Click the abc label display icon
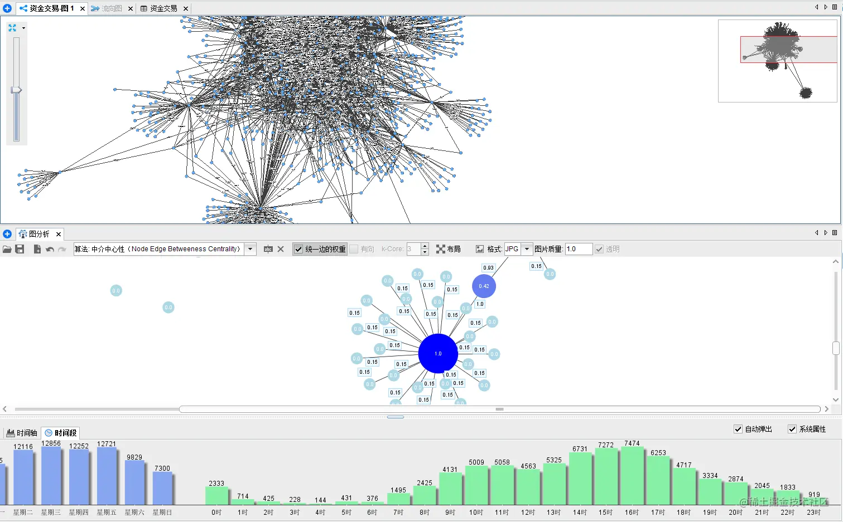This screenshot has height=522, width=843. [268, 249]
